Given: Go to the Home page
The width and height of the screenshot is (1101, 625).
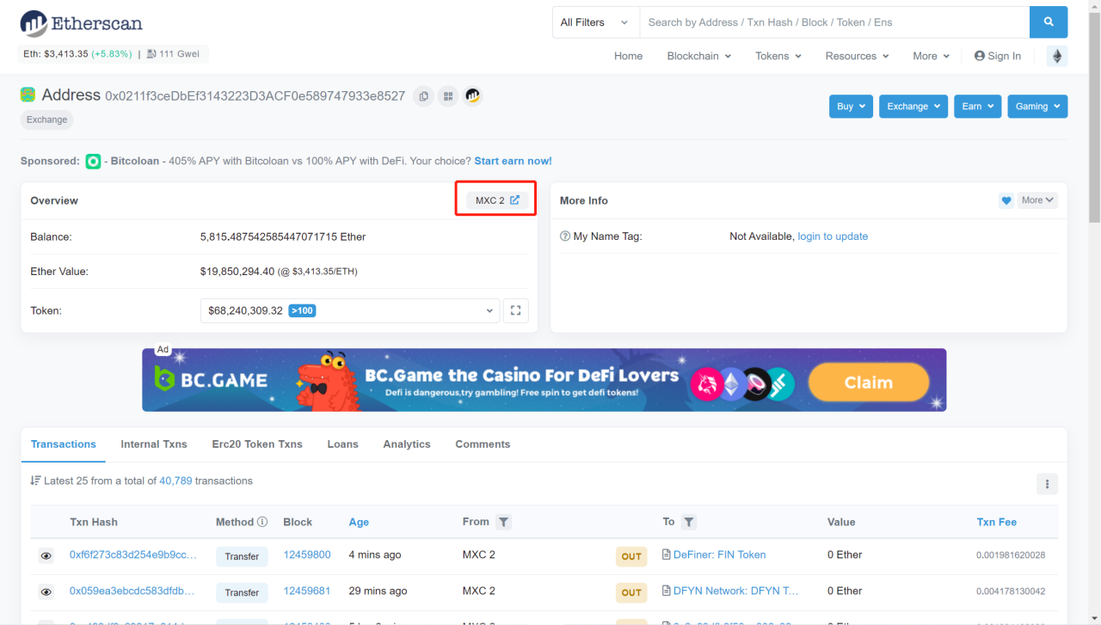Looking at the screenshot, I should coord(629,56).
